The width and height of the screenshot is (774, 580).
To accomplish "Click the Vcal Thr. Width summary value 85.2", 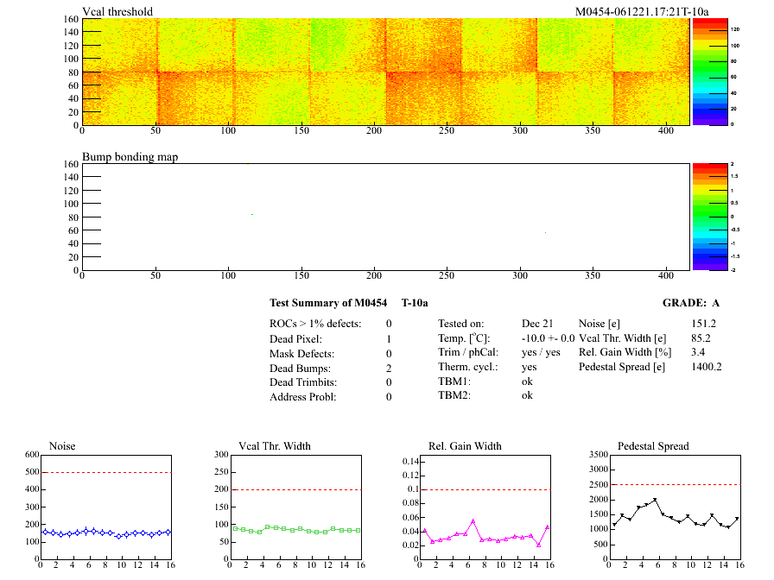I will click(x=700, y=338).
